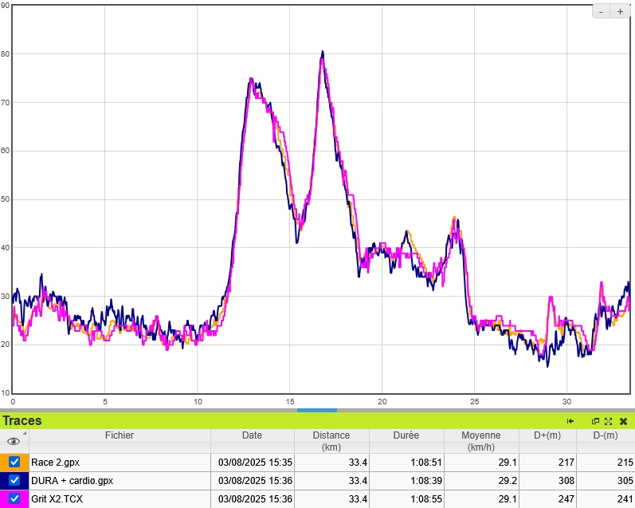Select the Grit X2.TCX file name
The width and height of the screenshot is (635, 508).
[58, 500]
